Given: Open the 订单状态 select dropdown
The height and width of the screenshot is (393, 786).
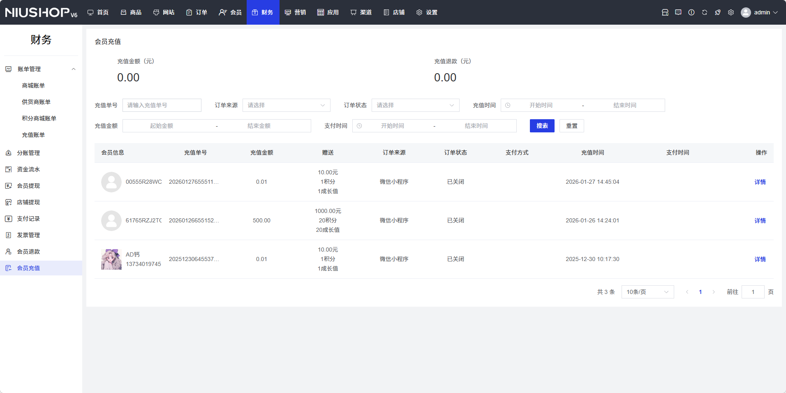Looking at the screenshot, I should pos(415,105).
